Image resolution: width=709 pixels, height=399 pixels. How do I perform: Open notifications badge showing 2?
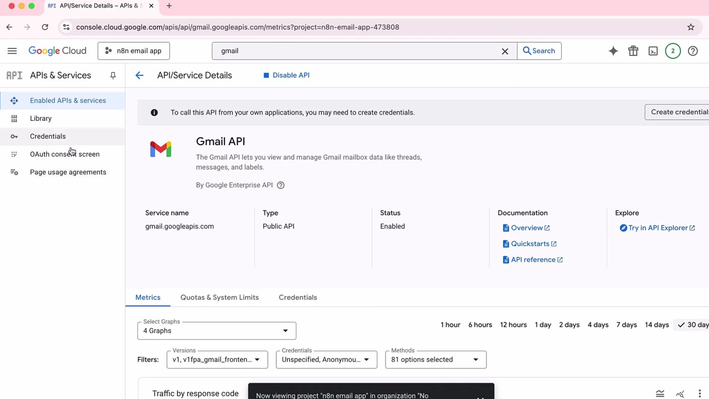point(673,51)
